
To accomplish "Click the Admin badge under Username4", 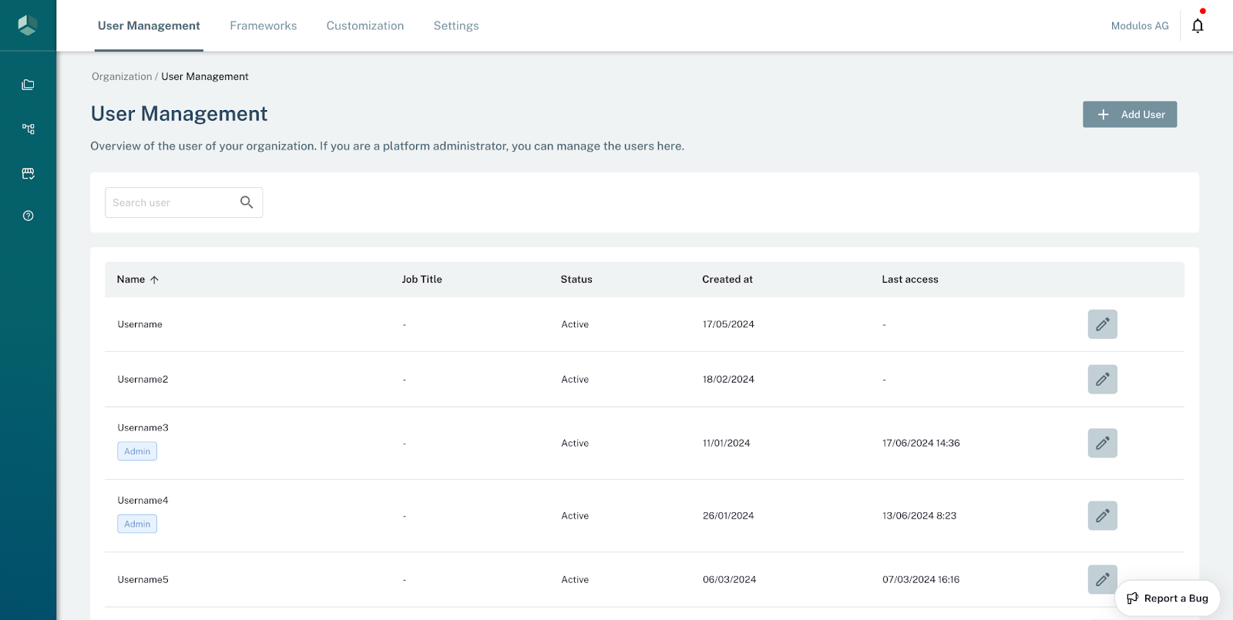I will [x=137, y=524].
